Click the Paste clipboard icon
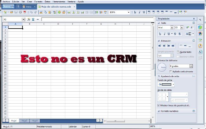Viewport: 206px width, 129px height. [x=50, y=12]
